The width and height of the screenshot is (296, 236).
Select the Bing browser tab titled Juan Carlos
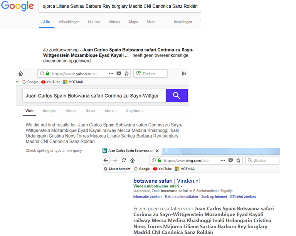click(x=131, y=151)
